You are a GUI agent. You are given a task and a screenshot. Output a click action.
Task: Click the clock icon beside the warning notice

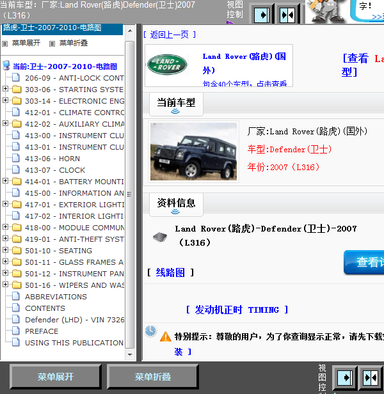pos(150,331)
